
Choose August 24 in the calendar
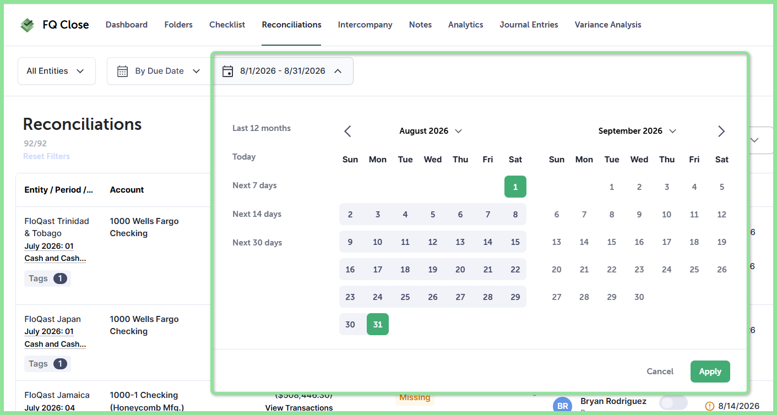point(378,297)
